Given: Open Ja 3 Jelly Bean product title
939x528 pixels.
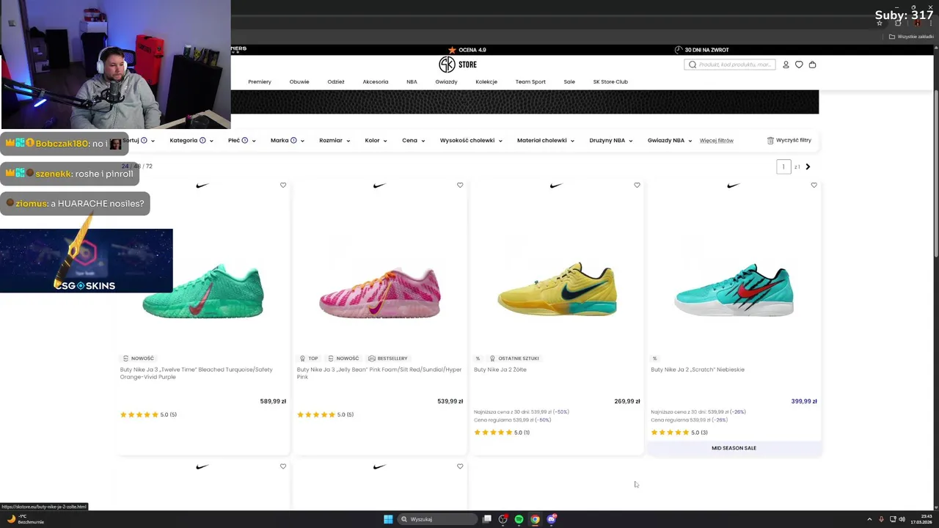Looking at the screenshot, I should pyautogui.click(x=379, y=373).
